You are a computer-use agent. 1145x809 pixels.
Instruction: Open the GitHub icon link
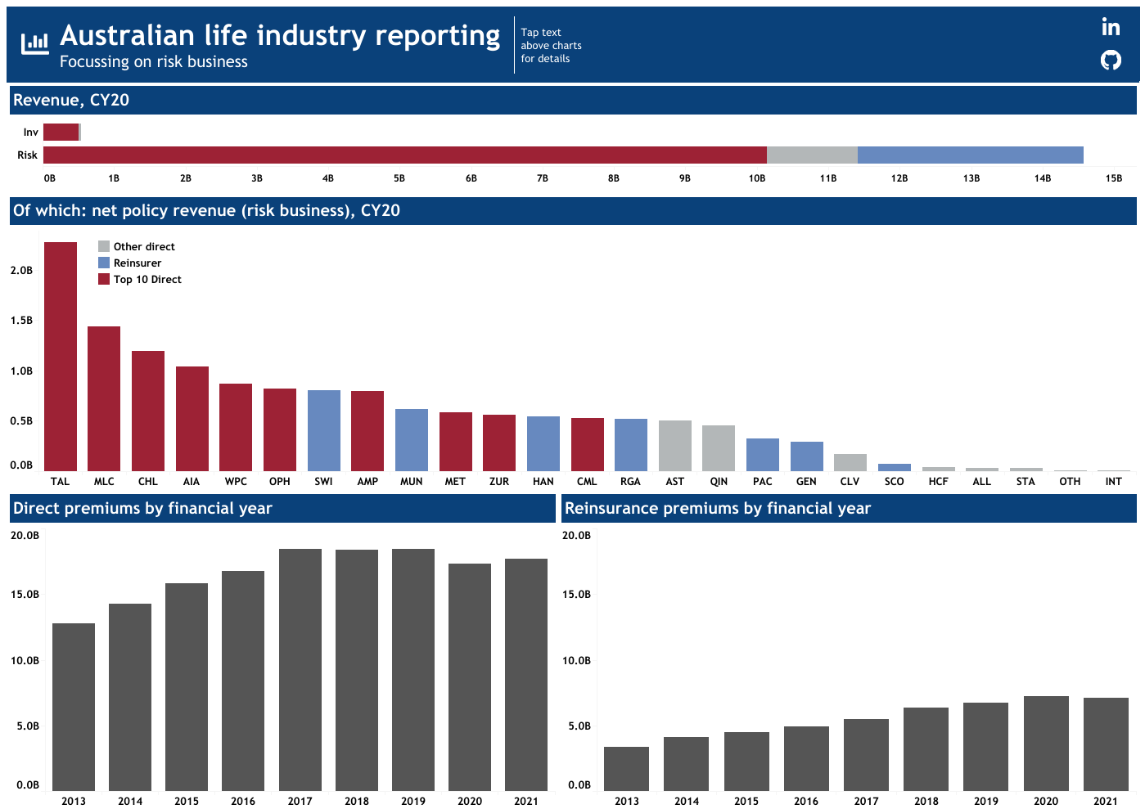coord(1110,60)
